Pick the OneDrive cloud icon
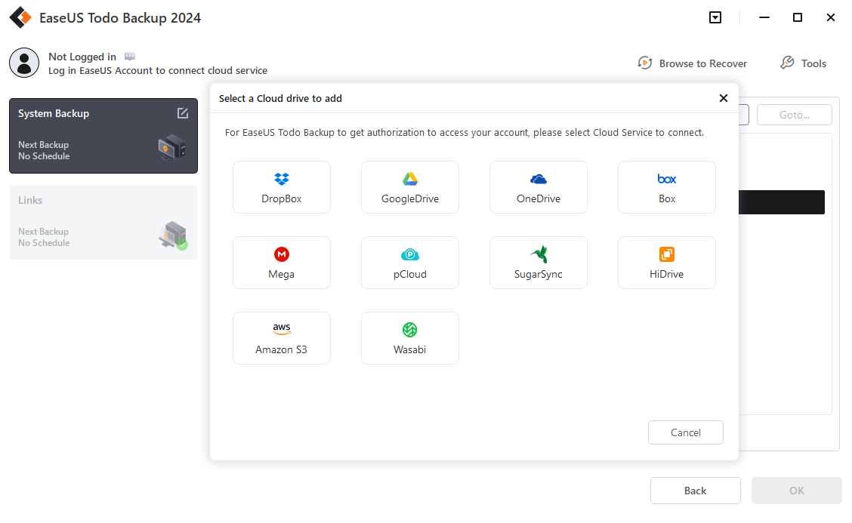This screenshot has width=852, height=523. 539,179
